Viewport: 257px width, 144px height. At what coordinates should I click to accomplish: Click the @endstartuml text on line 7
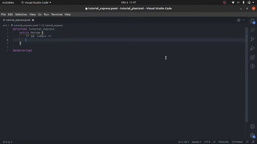point(22,50)
